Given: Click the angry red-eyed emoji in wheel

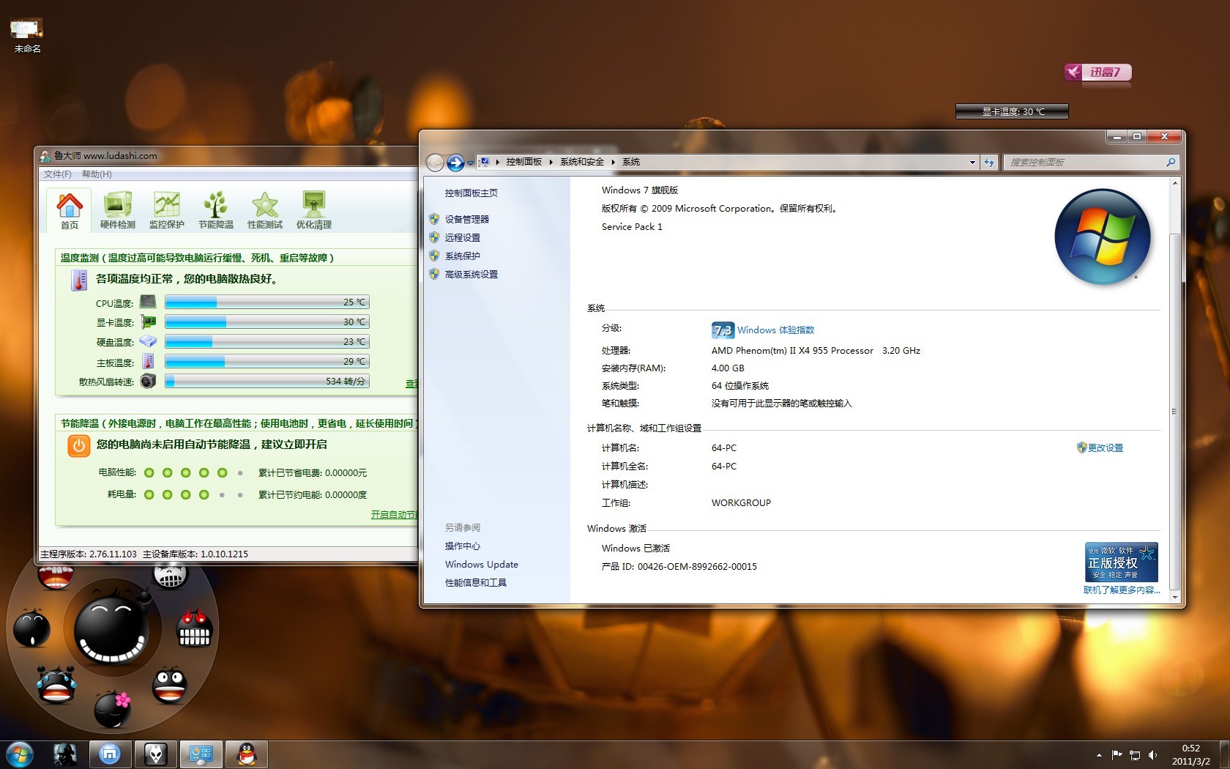Looking at the screenshot, I should (195, 628).
